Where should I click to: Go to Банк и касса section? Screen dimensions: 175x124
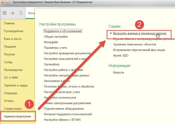[x=12, y=39]
